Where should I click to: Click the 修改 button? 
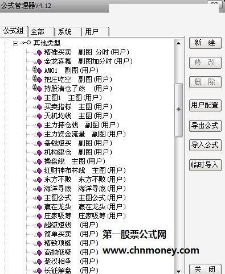click(x=205, y=63)
